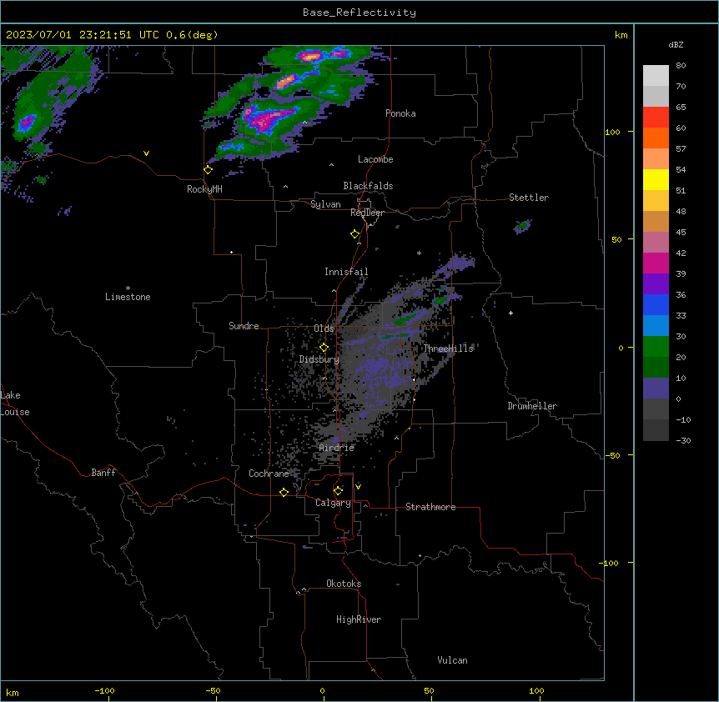Click the Base_Reflectivity title
Image resolution: width=719 pixels, height=702 pixels.
359,13
